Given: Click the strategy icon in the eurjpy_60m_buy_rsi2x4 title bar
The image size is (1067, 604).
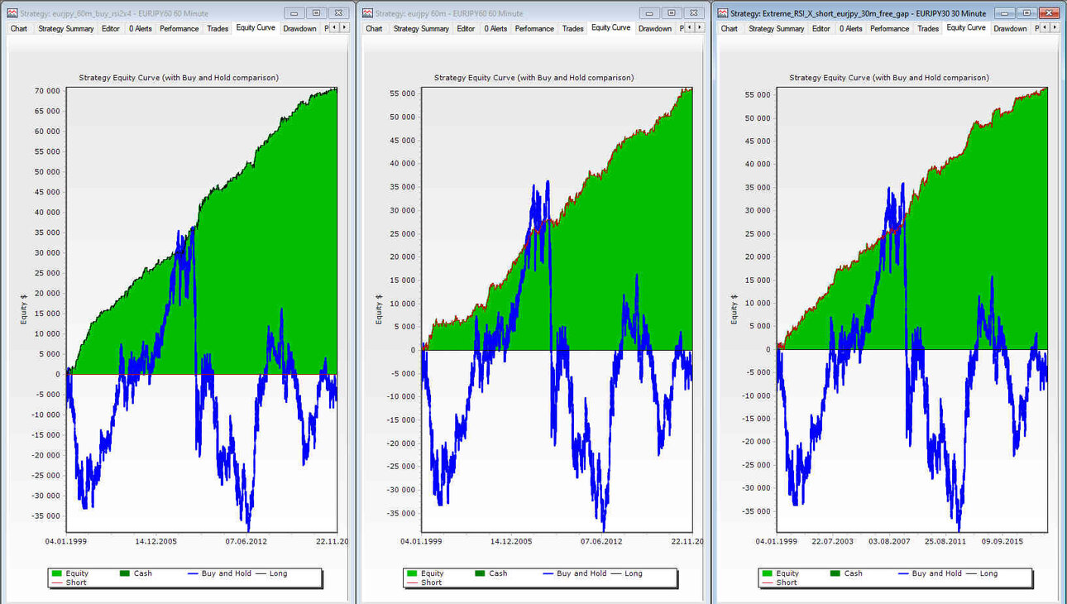Looking at the screenshot, I should coord(12,13).
